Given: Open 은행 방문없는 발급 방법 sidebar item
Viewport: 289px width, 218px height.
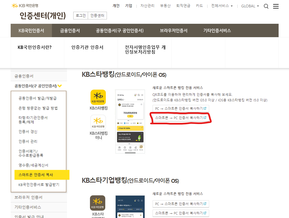Looking at the screenshot, I should [38, 108].
